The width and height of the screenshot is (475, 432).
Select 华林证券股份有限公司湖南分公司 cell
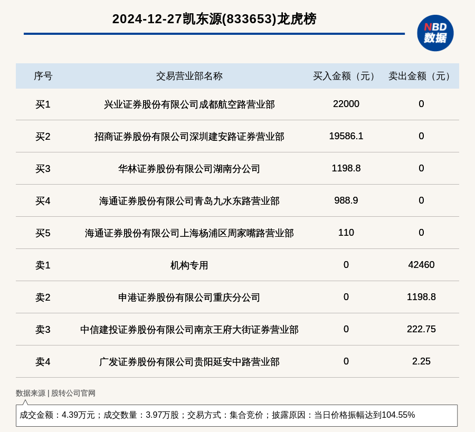pyautogui.click(x=189, y=169)
